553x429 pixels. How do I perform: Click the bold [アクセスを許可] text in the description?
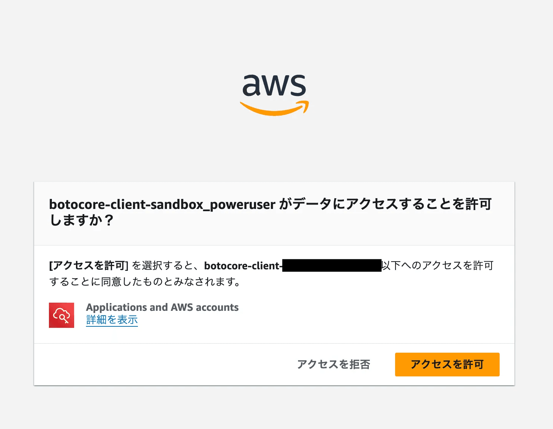click(89, 266)
